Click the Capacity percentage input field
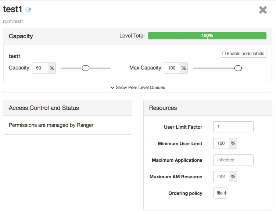Image resolution: width=276 pixels, height=214 pixels. point(40,68)
